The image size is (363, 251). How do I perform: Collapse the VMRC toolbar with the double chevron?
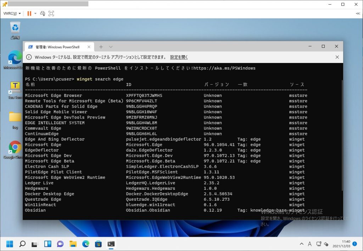358,14
